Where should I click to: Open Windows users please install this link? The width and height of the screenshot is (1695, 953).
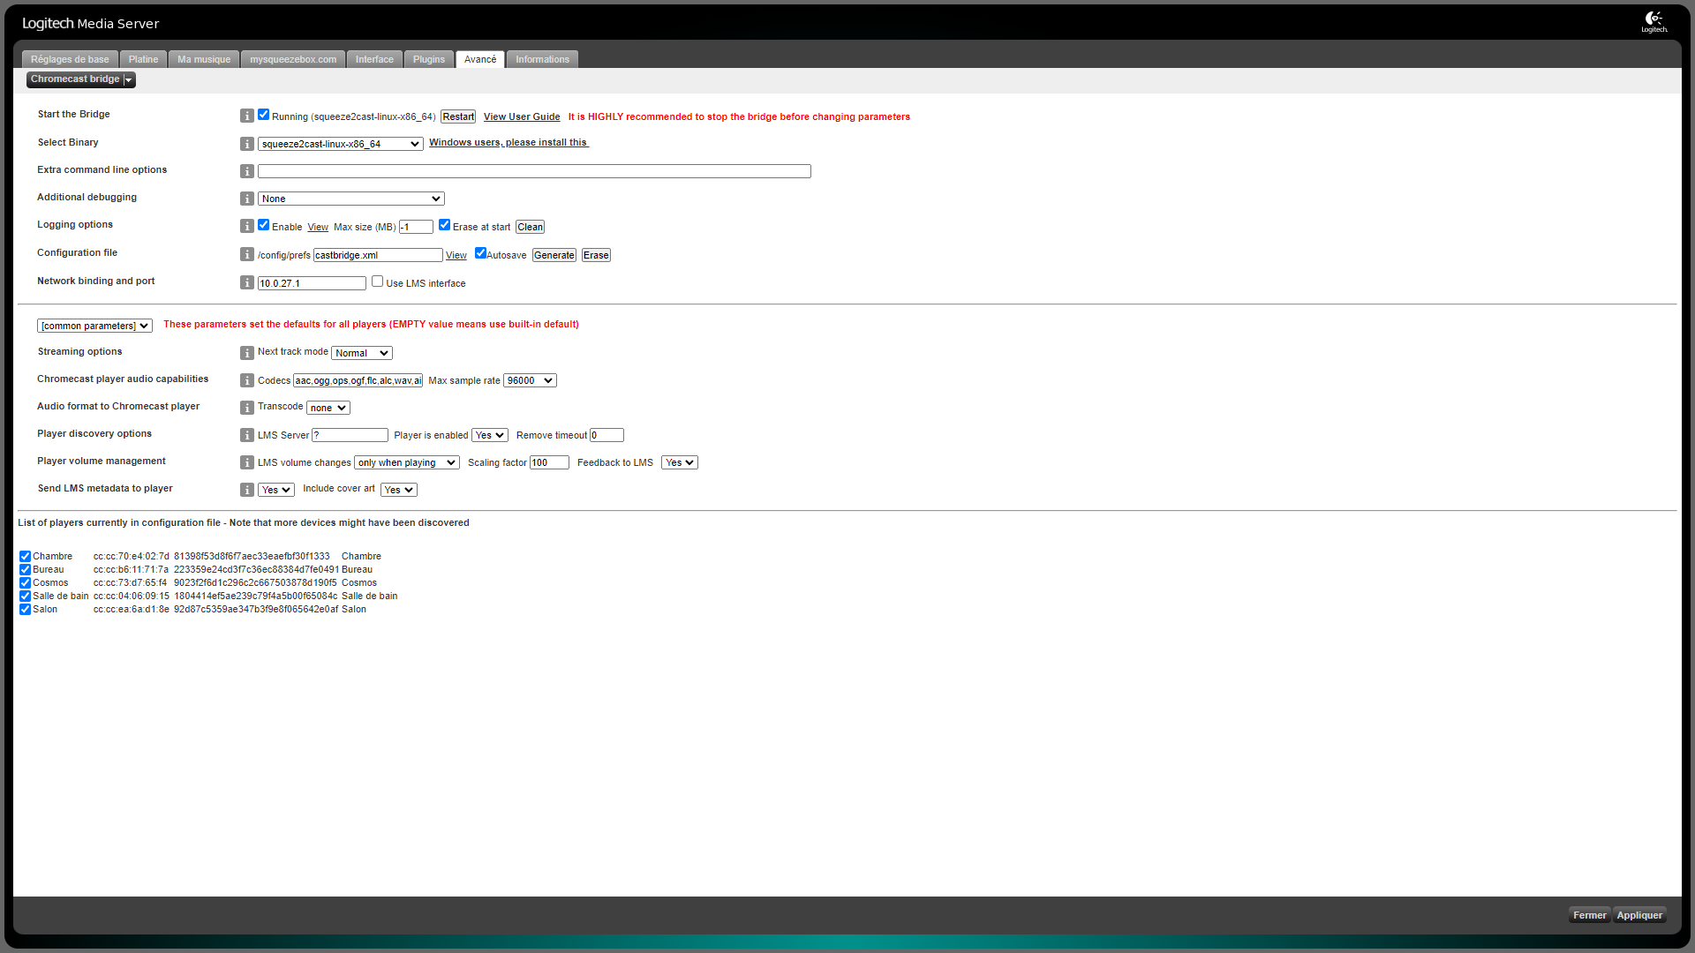tap(508, 142)
